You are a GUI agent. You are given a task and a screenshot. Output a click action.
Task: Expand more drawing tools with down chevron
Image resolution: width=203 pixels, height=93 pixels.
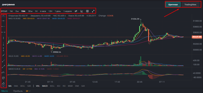(x=4, y=86)
